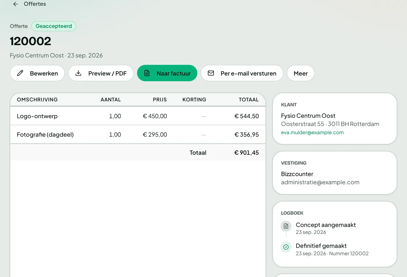
Task: Send quote with Per e-mail versturen button
Action: click(x=242, y=73)
